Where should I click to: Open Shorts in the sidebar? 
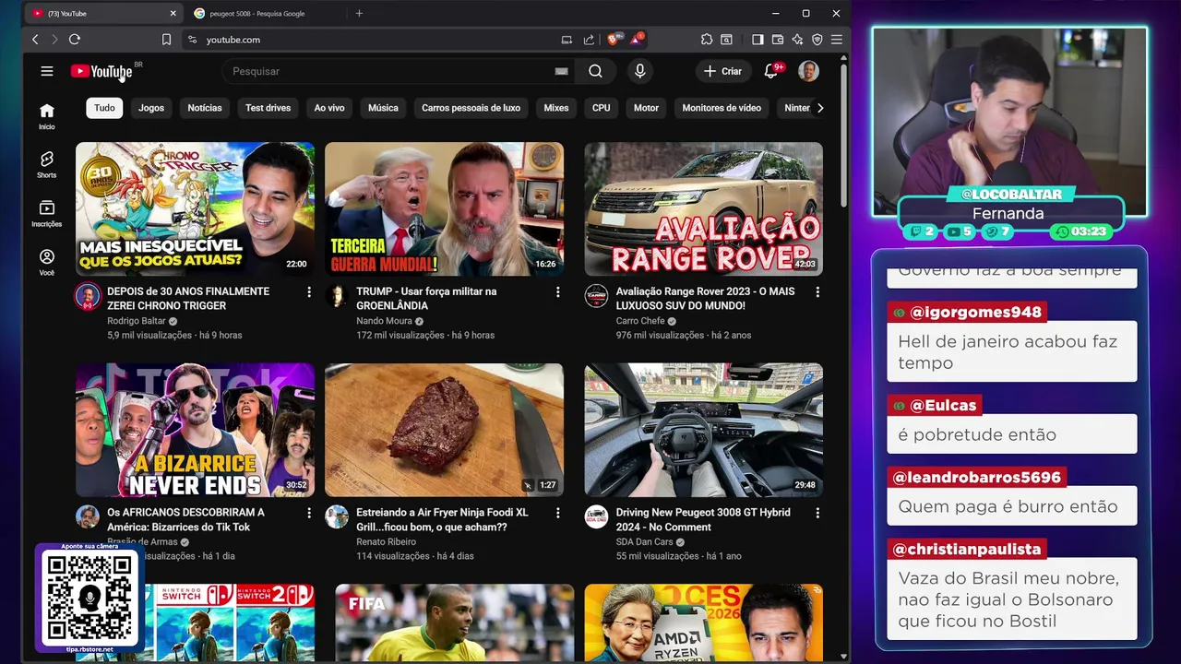[47, 164]
